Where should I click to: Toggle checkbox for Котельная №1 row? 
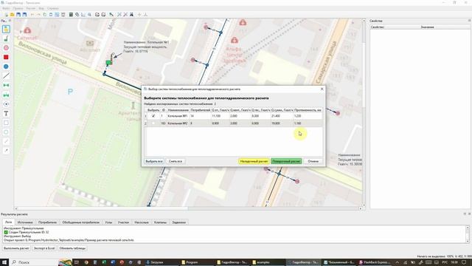(153, 116)
